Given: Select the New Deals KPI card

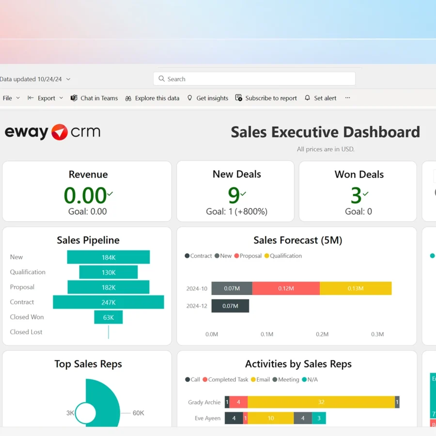Looking at the screenshot, I should (x=235, y=191).
